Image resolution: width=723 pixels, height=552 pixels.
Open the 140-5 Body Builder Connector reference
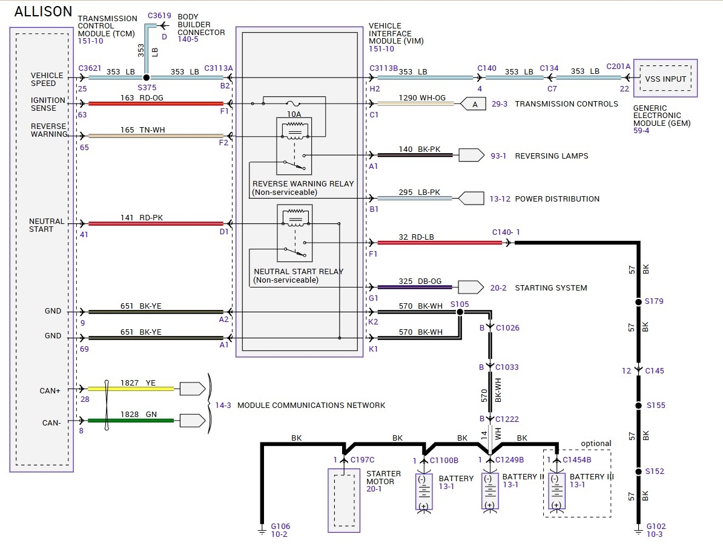(x=188, y=39)
